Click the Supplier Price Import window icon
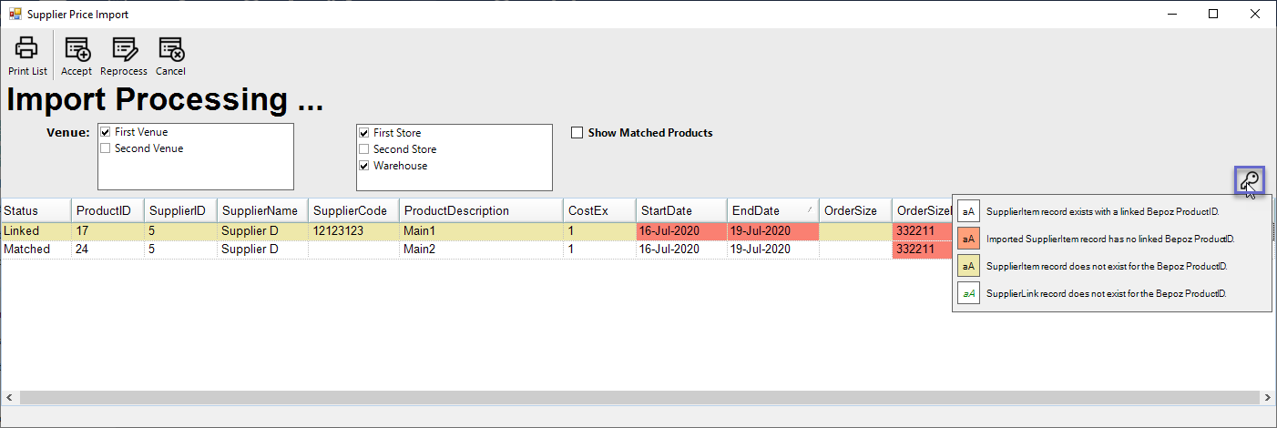 pyautogui.click(x=15, y=15)
